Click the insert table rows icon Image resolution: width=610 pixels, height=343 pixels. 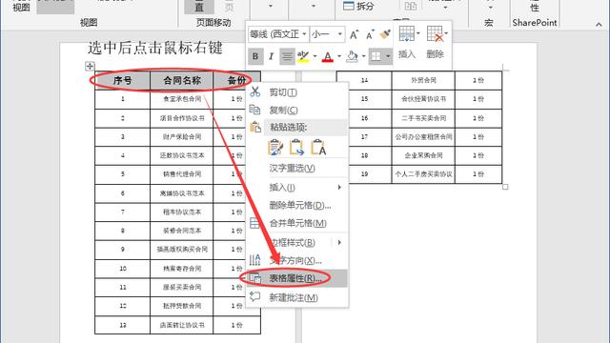pos(407,33)
